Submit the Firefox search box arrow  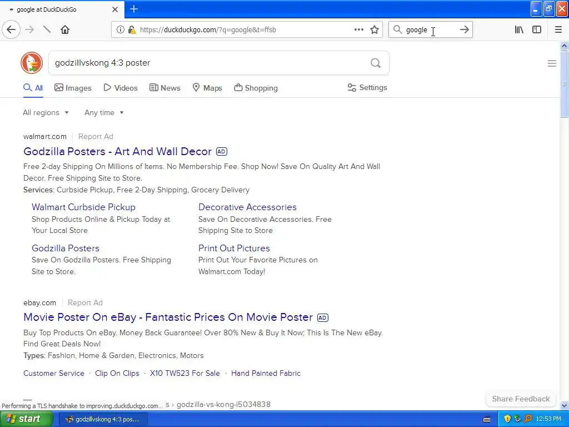pos(464,29)
